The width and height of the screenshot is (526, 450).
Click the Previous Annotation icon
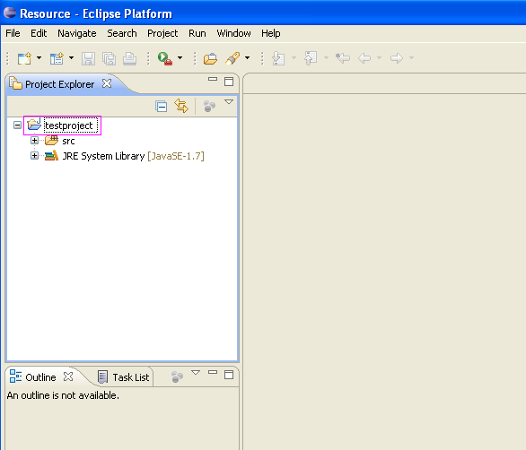tap(311, 58)
